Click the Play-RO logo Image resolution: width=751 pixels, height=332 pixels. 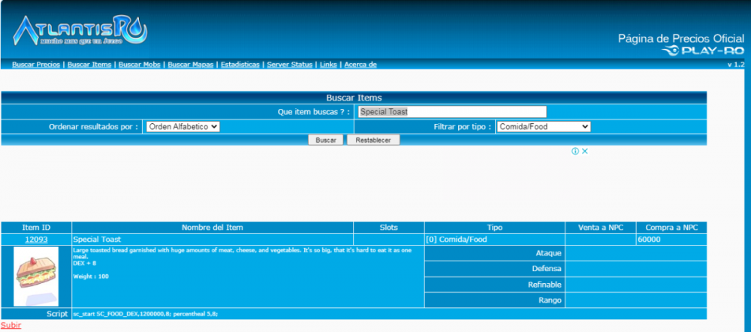[x=702, y=51]
